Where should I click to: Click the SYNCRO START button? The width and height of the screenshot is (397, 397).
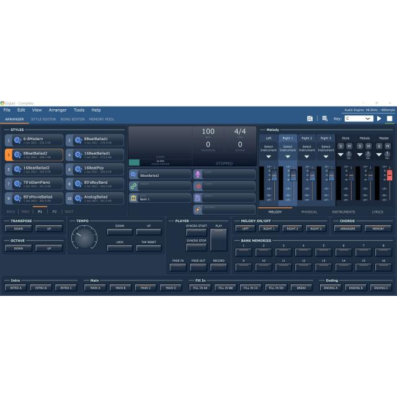tap(197, 233)
